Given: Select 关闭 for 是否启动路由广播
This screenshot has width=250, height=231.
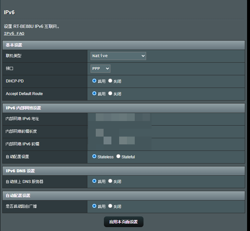Looking at the screenshot, I should [110, 206].
